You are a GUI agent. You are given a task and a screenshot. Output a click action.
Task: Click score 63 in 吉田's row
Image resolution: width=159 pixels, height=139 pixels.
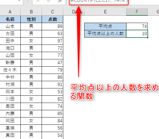[x=53, y=34]
